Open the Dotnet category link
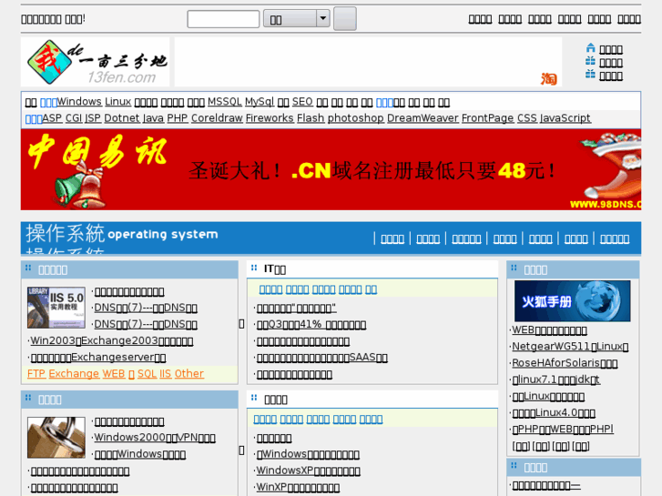Screen dimensions: 662x496 (x=122, y=118)
